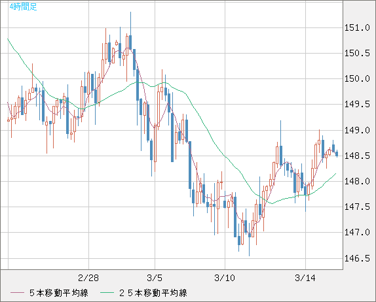Select the 150.5 price axis label
The height and width of the screenshot is (302, 376).
357,53
